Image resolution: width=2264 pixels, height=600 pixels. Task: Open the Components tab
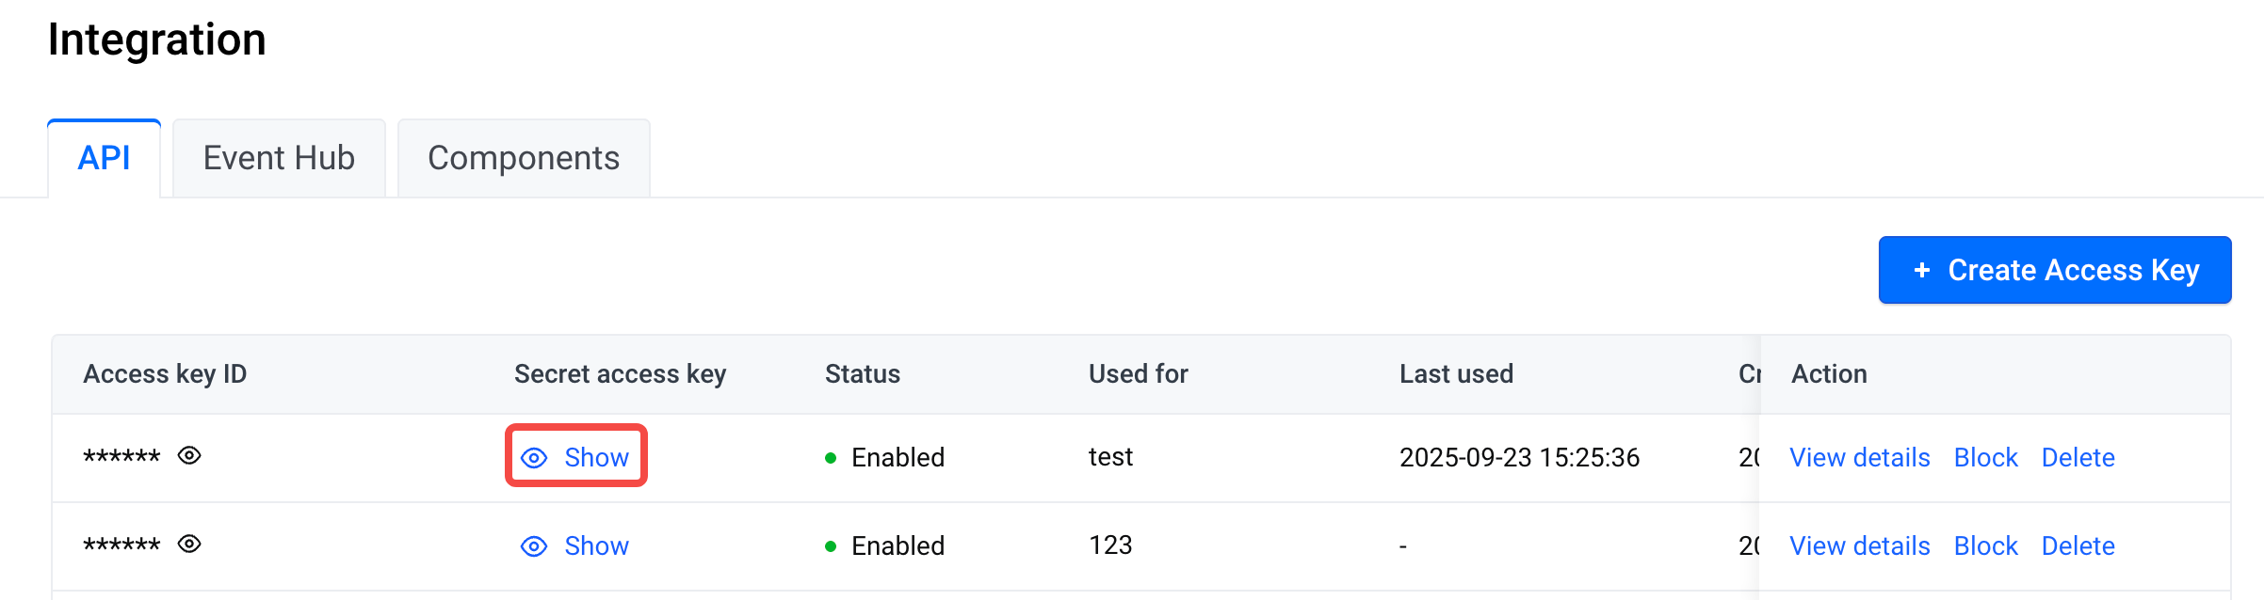click(524, 158)
